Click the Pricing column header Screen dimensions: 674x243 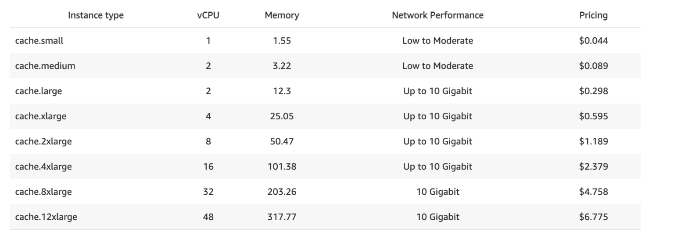coord(593,15)
